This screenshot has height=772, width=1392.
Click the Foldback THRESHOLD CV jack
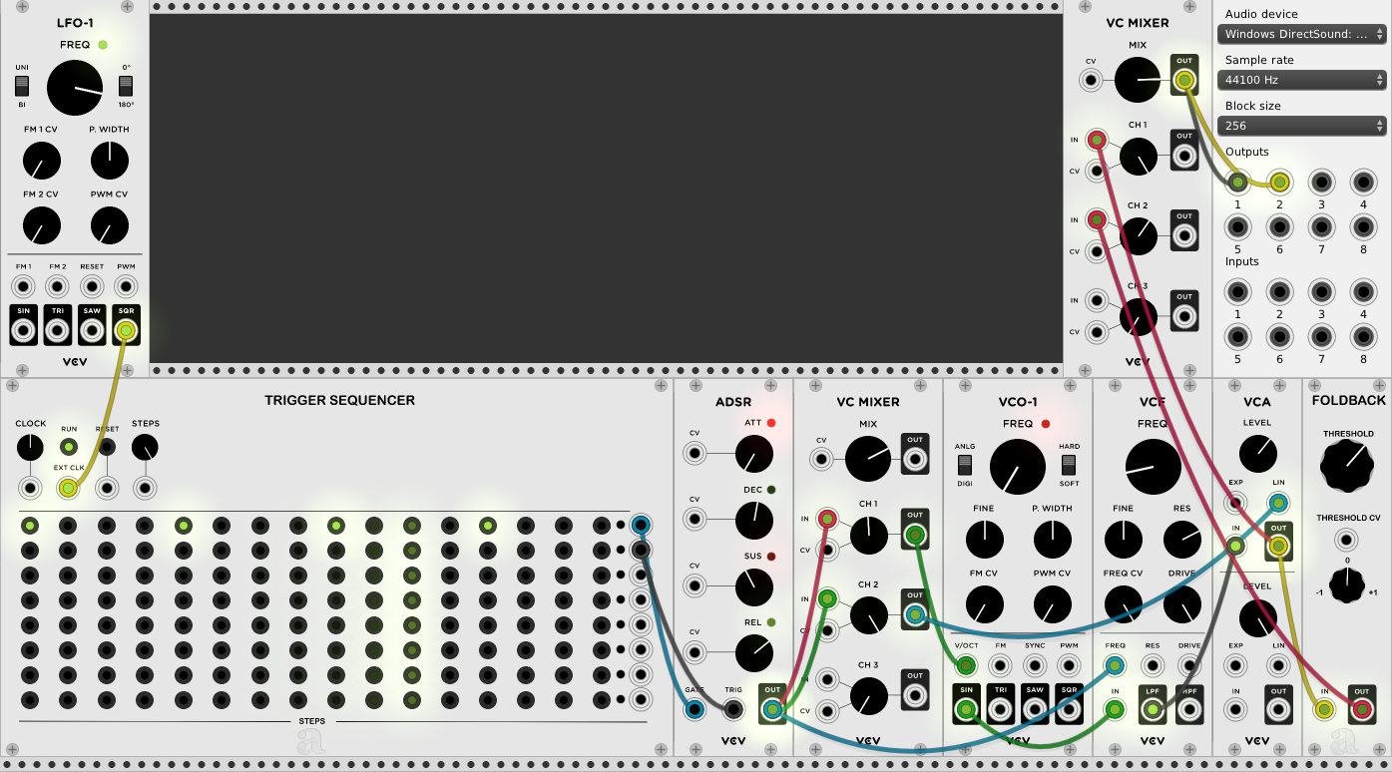click(1347, 541)
